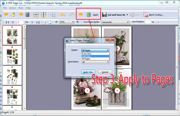Click the Line Position input field
The height and width of the screenshot is (116, 180).
click(x=148, y=22)
